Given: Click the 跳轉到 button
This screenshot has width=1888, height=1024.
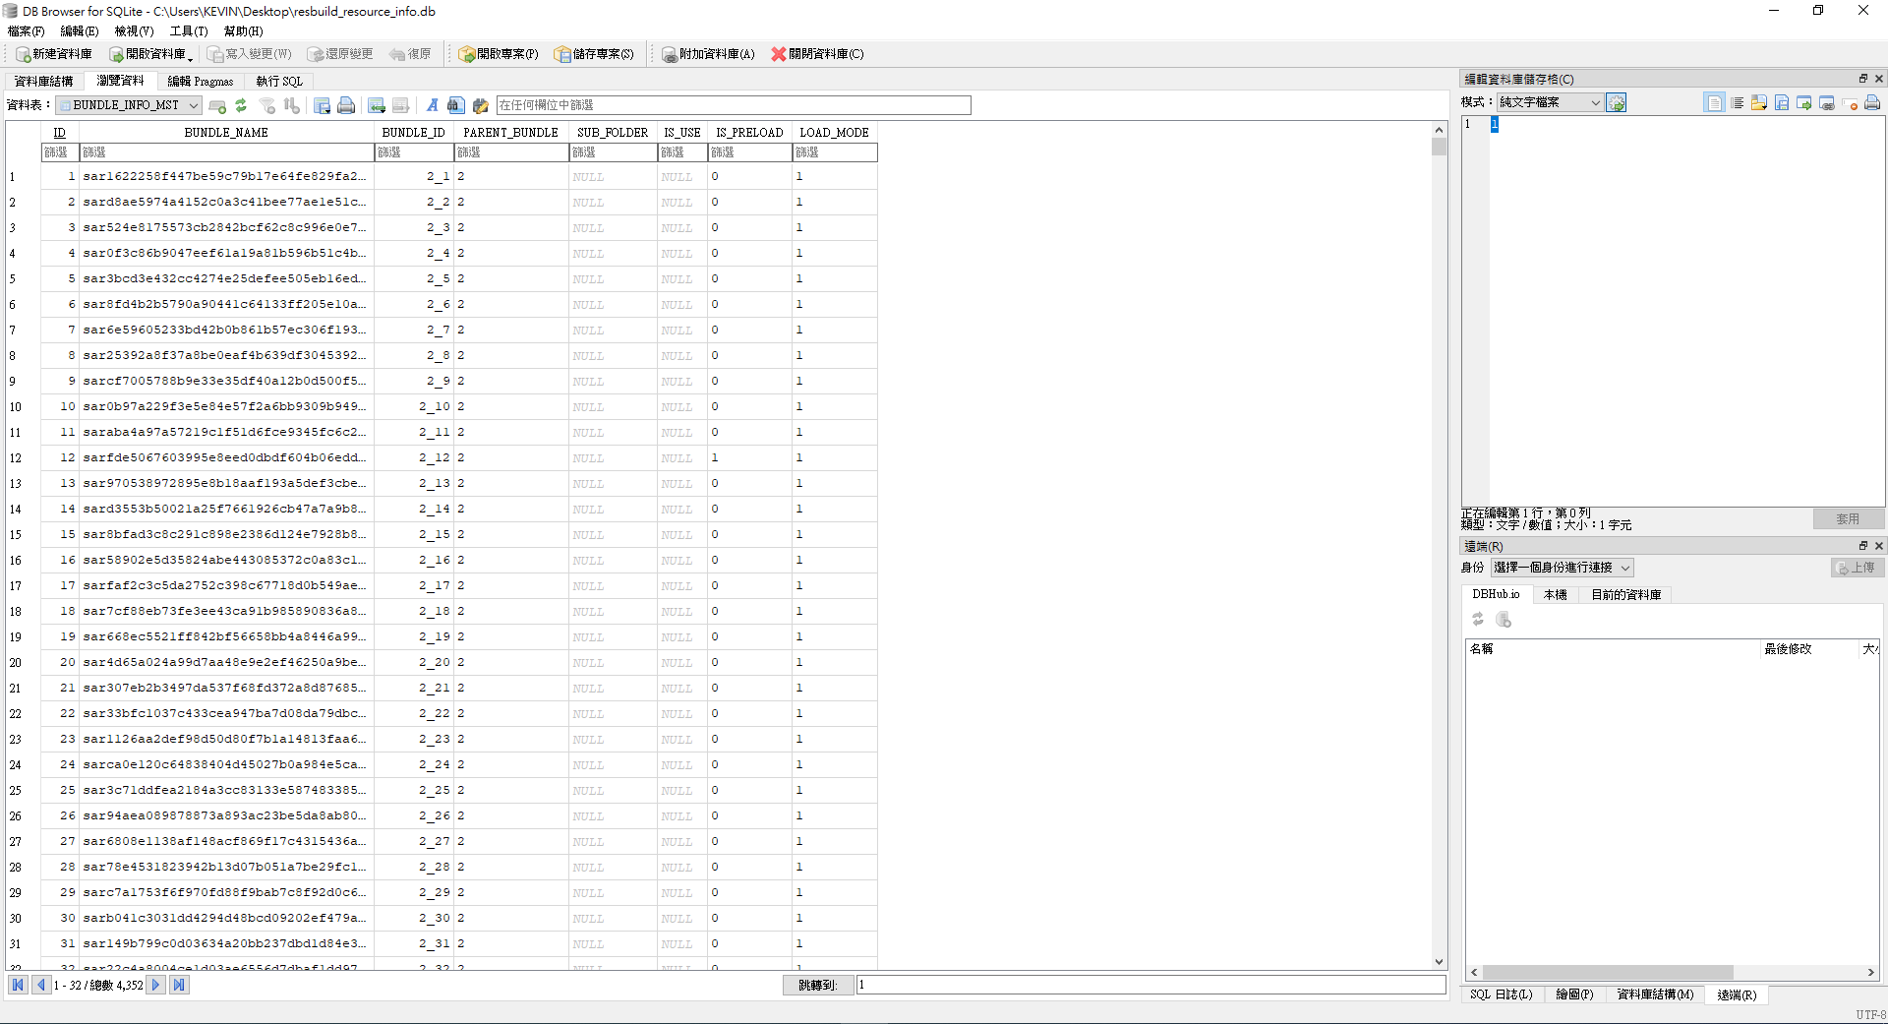Looking at the screenshot, I should click(817, 985).
